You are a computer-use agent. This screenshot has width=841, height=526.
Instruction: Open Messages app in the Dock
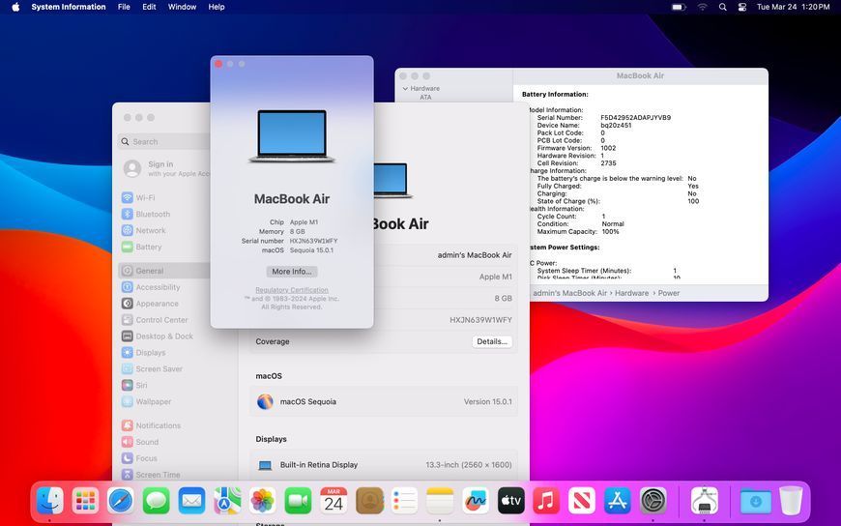(156, 500)
